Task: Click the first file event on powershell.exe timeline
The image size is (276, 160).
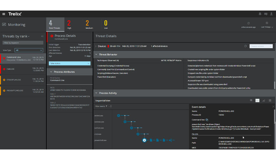Action: [x=151, y=140]
